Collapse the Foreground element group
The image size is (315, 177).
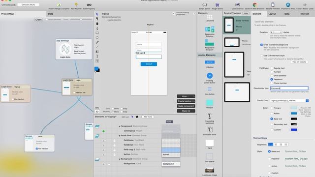(x=119, y=126)
